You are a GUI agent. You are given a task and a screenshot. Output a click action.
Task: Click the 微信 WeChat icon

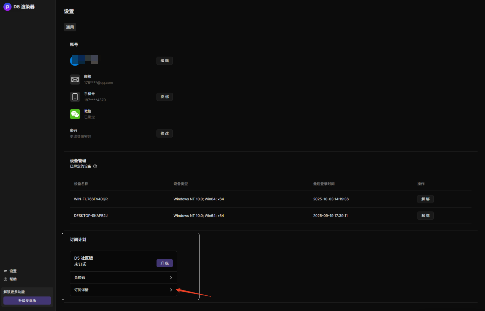coord(75,114)
